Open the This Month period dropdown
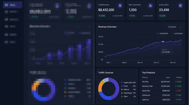This screenshot has height=105, width=189. point(174,27)
